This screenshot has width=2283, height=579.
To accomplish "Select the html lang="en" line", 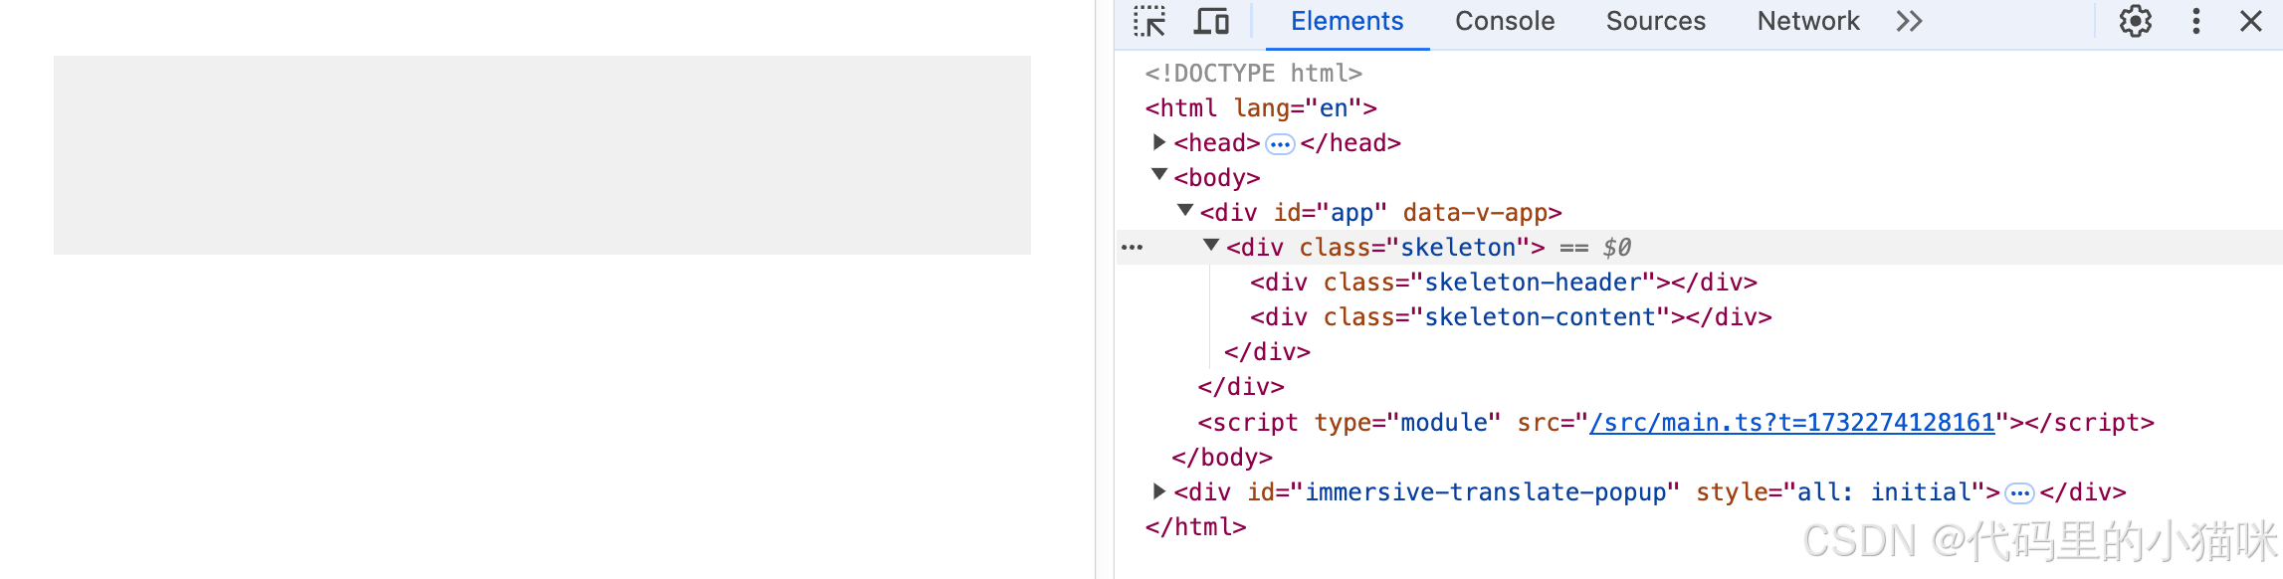I will point(1261,108).
